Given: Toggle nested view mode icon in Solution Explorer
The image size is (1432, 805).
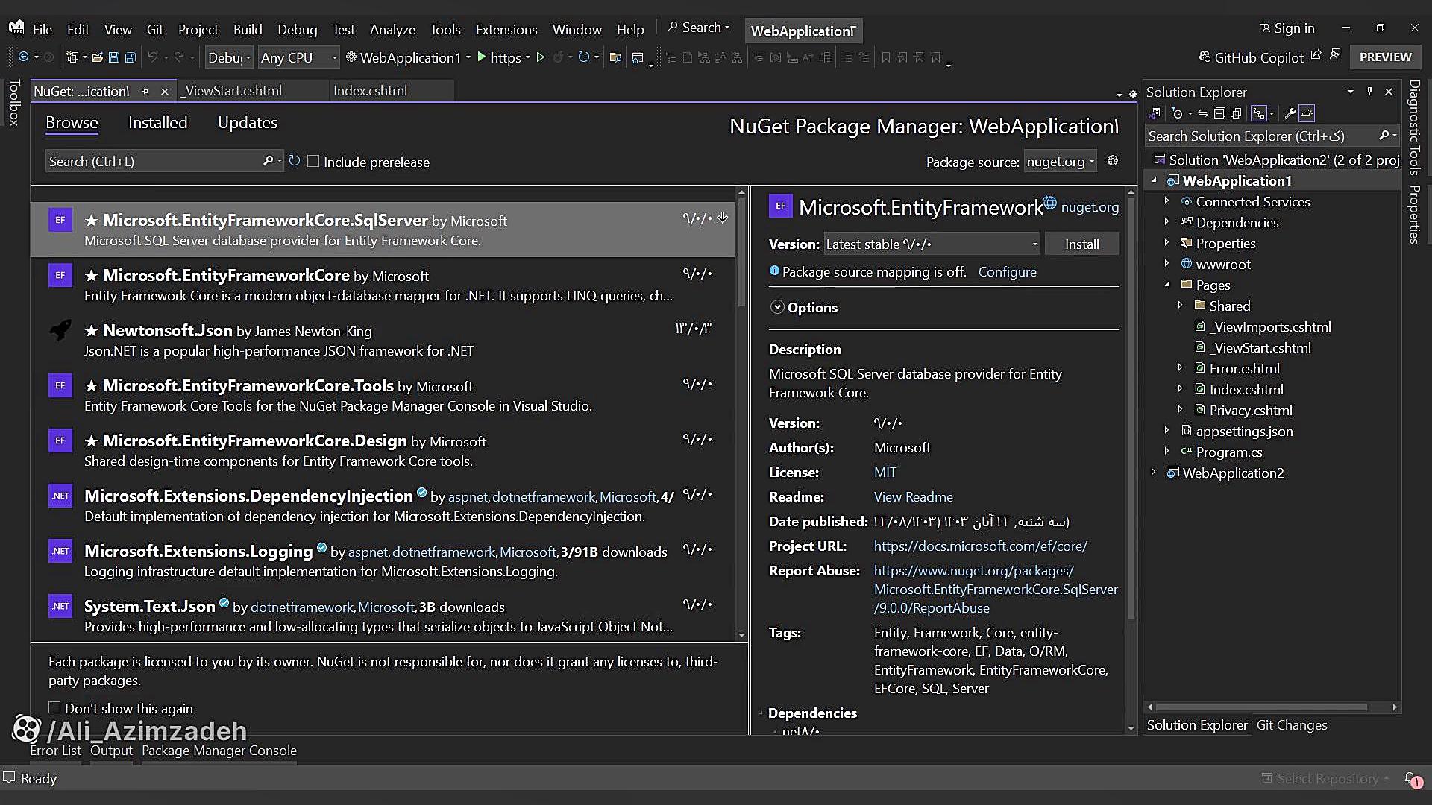Looking at the screenshot, I should pos(1259,113).
